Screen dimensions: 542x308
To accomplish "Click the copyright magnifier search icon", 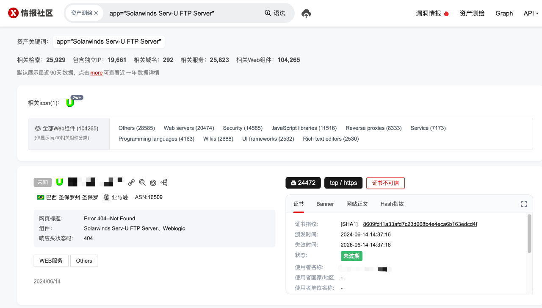I will tap(142, 182).
